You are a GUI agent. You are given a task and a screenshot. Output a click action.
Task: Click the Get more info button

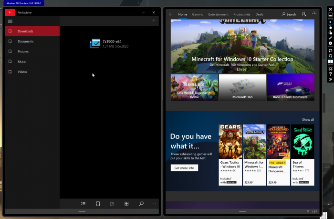click(184, 168)
